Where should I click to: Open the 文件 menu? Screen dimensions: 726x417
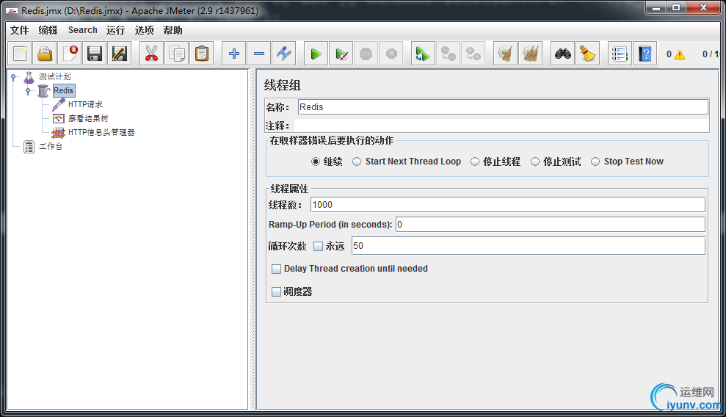point(19,30)
